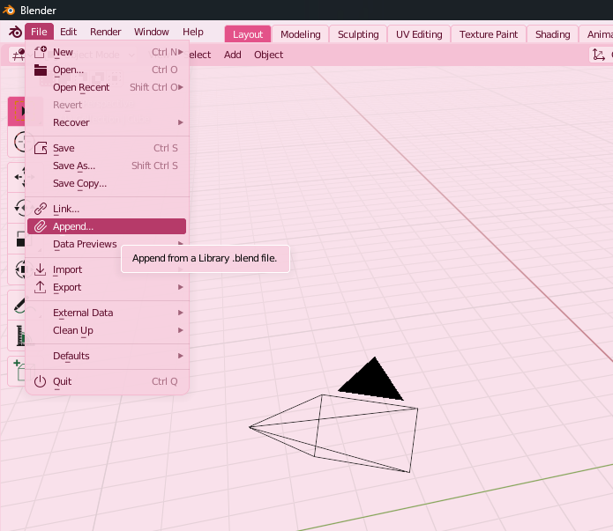Switch to the Shading workspace tab
Image resolution: width=613 pixels, height=531 pixels.
click(x=552, y=34)
